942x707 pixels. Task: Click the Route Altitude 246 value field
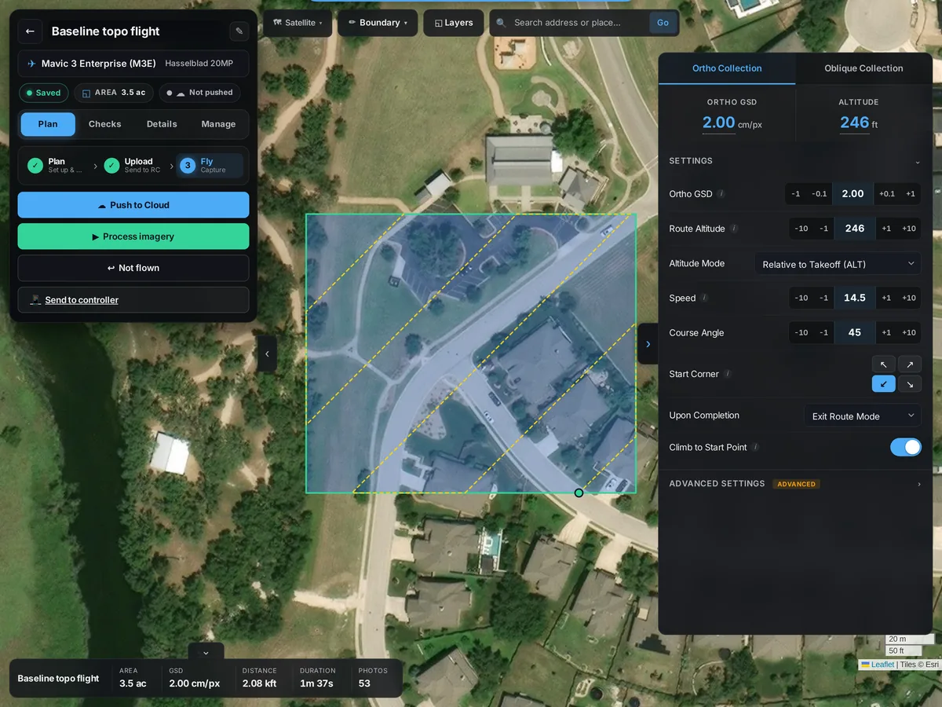(x=855, y=229)
